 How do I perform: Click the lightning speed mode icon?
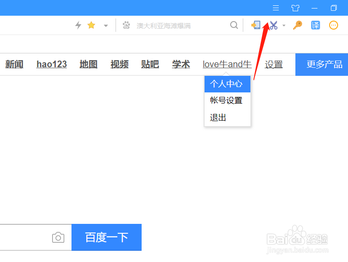tap(78, 25)
